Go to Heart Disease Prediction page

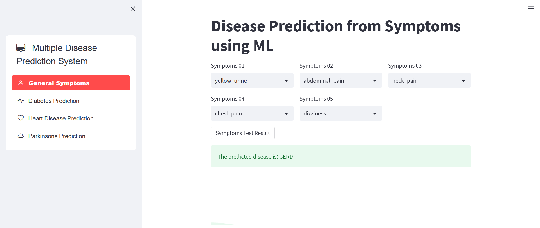61,118
